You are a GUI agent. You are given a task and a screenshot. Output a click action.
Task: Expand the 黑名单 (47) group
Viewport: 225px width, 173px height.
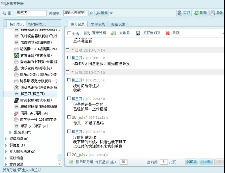point(10,132)
